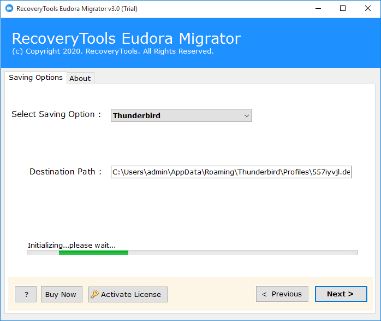Click the copyright 2020 RecoveryTools text
Screen dimensions: 381x321
(113, 51)
